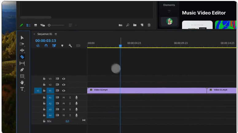The height and width of the screenshot is (133, 238).
Task: Expand the project panel sort options dropdown
Action: 76,25
